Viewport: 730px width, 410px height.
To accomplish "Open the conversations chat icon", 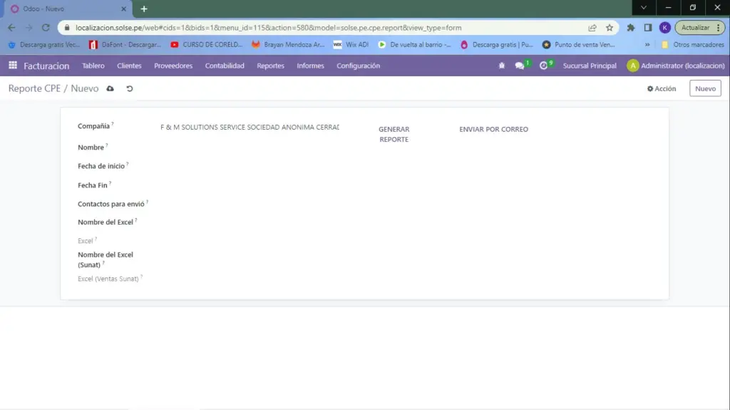I will [x=520, y=66].
